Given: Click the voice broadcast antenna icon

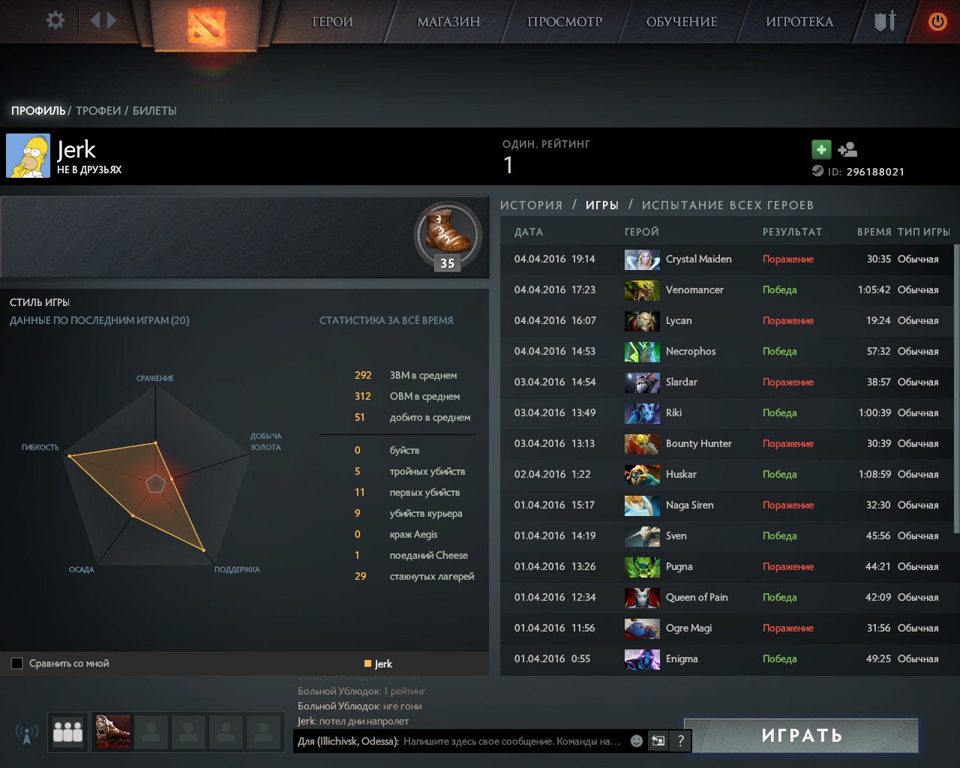Looking at the screenshot, I should click(27, 733).
